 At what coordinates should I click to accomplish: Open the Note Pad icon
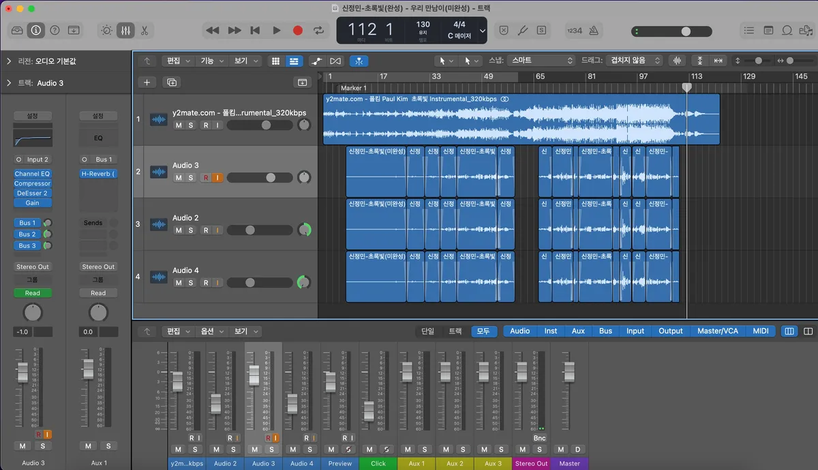[x=768, y=30]
